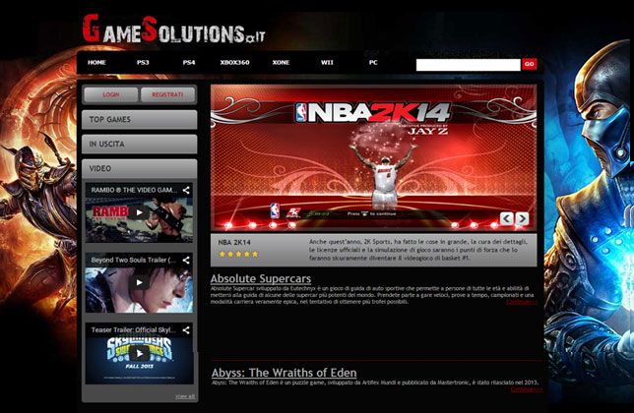
Task: Show next slide with right arrow
Action: point(522,218)
